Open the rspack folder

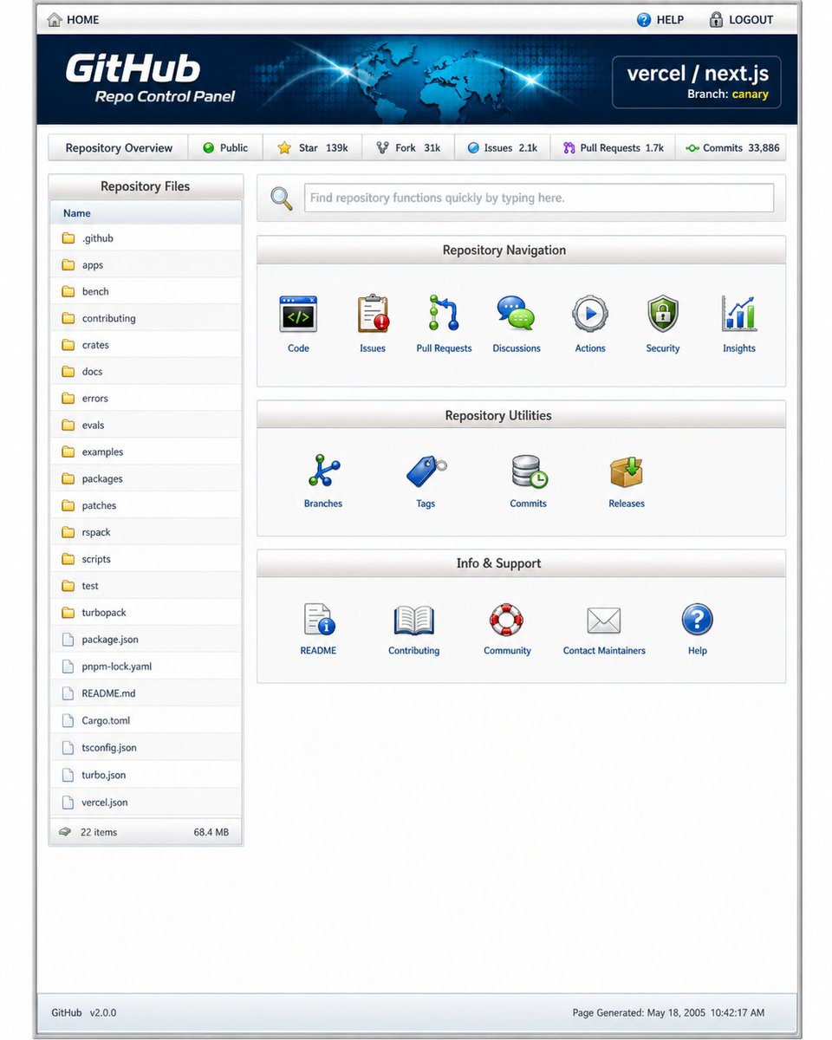pos(146,532)
